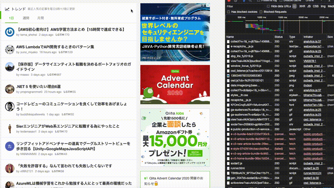Filter network requests by XHR

(x=302, y=6)
